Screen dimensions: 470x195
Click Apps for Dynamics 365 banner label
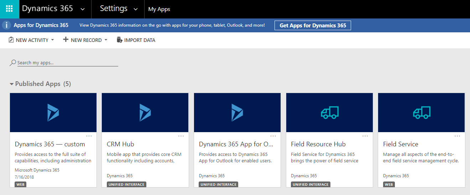[41, 25]
